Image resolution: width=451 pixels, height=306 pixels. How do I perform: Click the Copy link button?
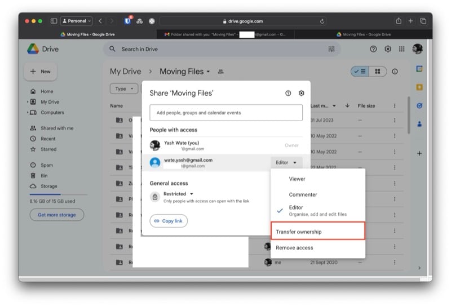[x=169, y=221]
